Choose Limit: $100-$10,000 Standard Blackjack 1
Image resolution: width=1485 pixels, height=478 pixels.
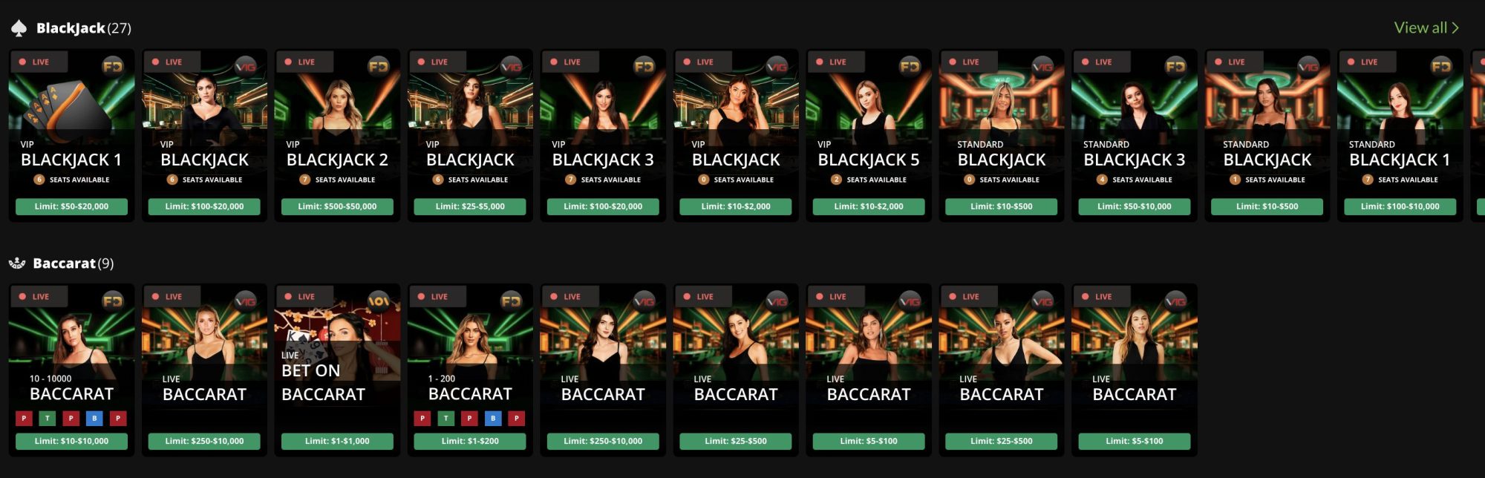coord(1400,206)
